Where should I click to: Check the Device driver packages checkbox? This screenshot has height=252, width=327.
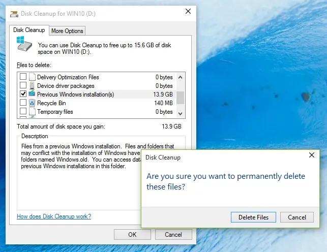coord(23,85)
